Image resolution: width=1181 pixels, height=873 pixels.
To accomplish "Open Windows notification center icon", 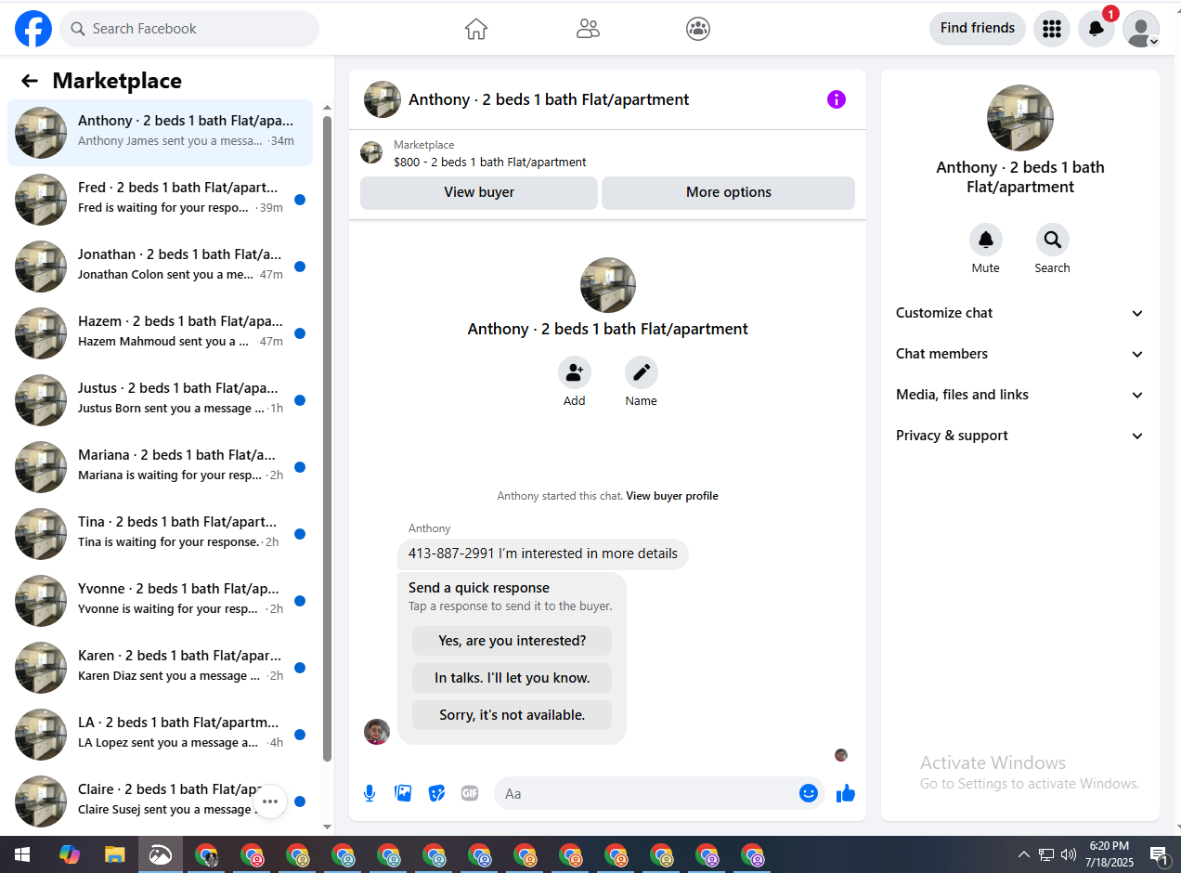I will coord(1158,854).
